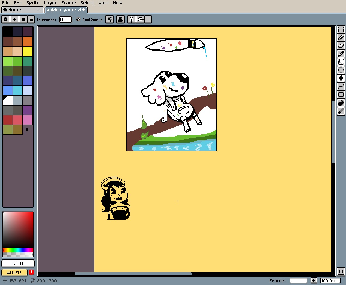Image resolution: width=346 pixels, height=285 pixels.
Task: Toggle vertical symmetry button
Action: coord(140,19)
